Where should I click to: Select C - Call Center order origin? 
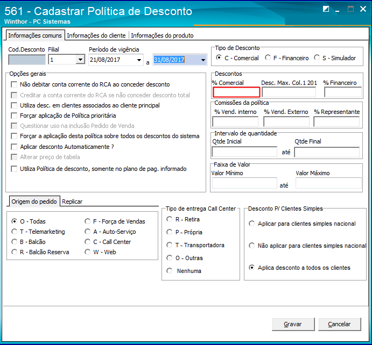point(88,241)
